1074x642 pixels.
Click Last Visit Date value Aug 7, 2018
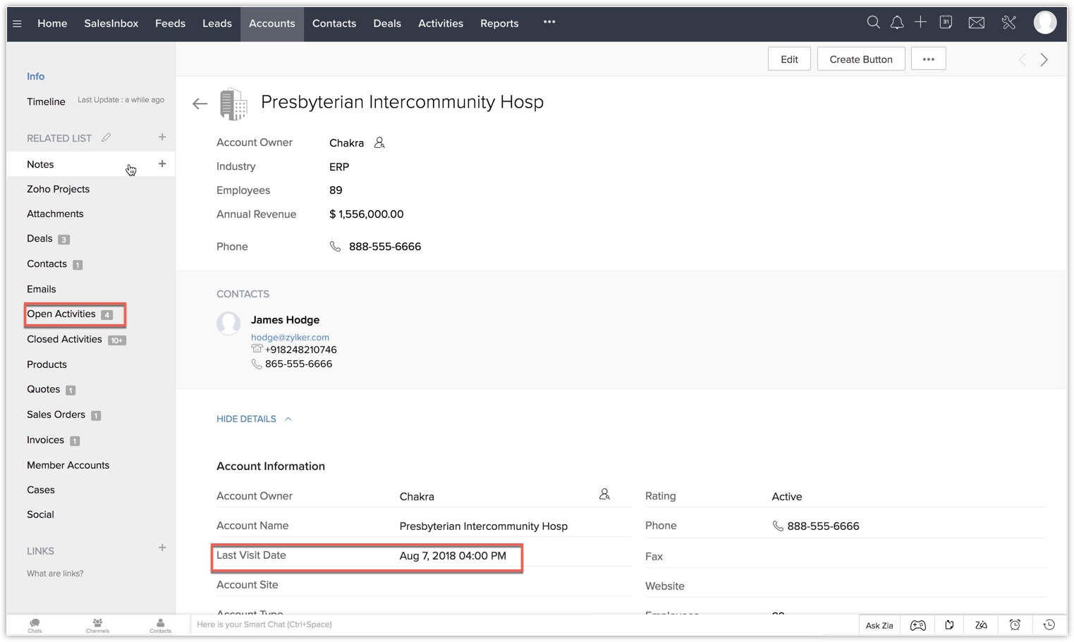453,556
